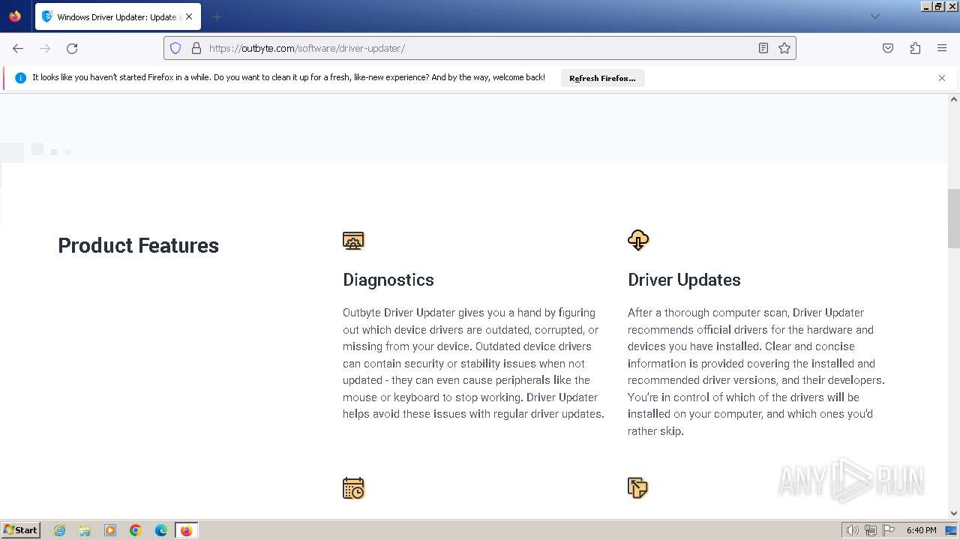Click the 6:40 PM system clock
The image size is (960, 540).
coord(921,530)
